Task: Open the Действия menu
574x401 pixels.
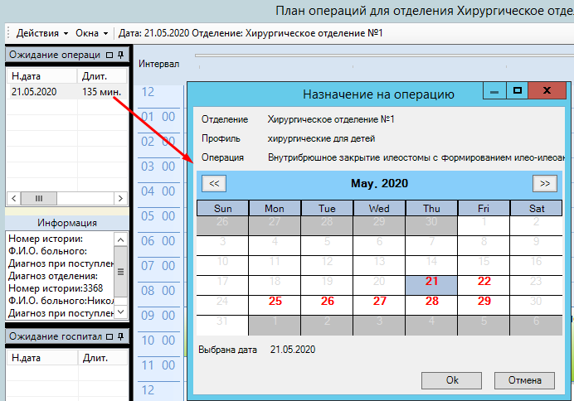Action: 42,33
